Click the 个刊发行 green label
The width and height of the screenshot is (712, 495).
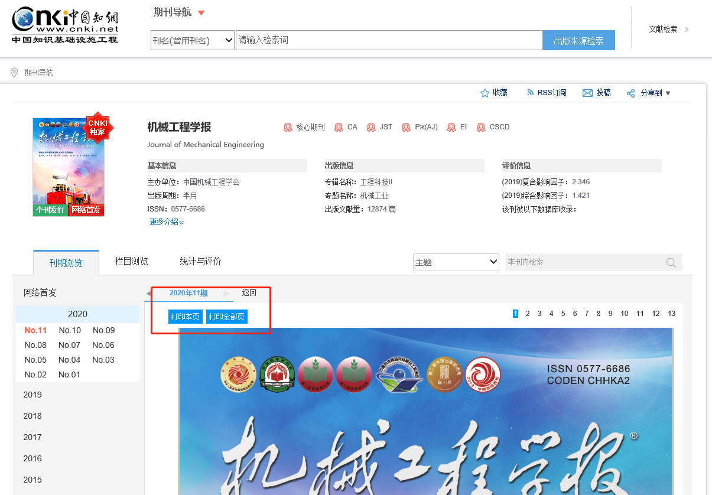50,210
